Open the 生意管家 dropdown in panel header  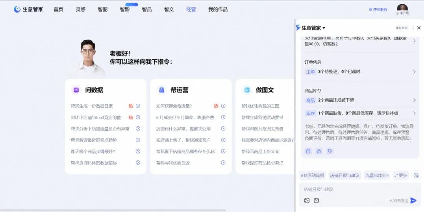pyautogui.click(x=324, y=28)
